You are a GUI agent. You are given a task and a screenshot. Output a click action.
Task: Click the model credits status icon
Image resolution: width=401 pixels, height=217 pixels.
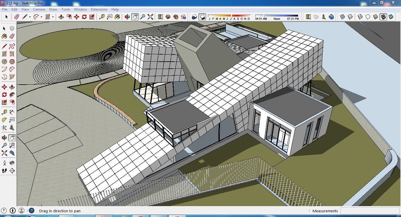[x=13, y=211]
